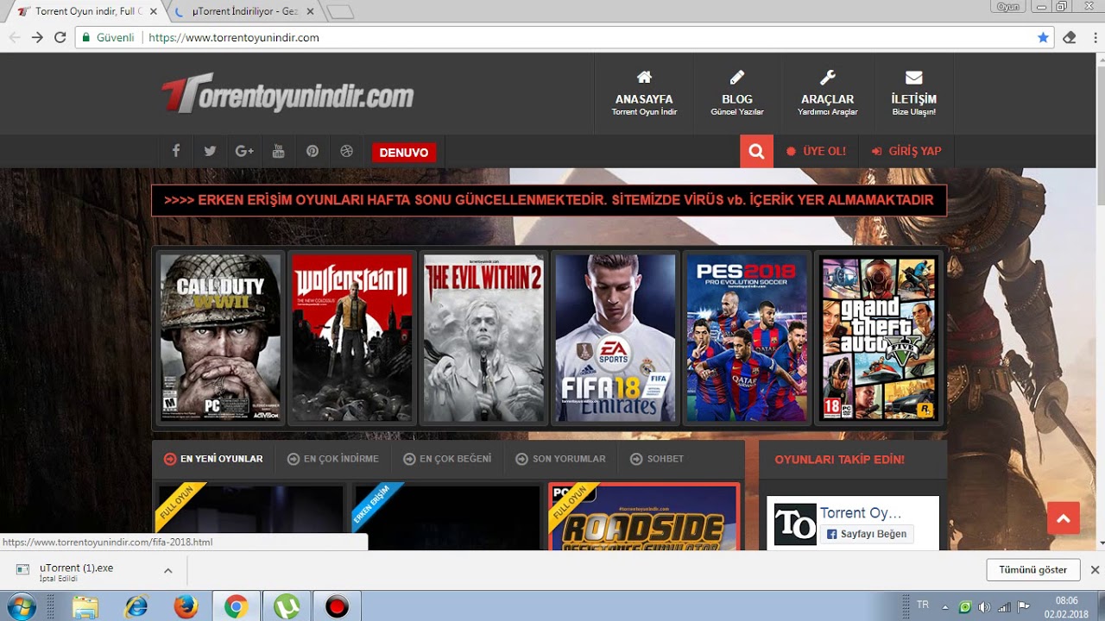Open the Dribbble social icon
The height and width of the screenshot is (621, 1105).
tap(347, 151)
